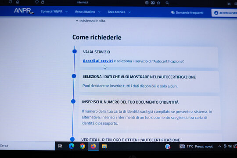Toggle reader view icon in address bar

tap(147, 3)
